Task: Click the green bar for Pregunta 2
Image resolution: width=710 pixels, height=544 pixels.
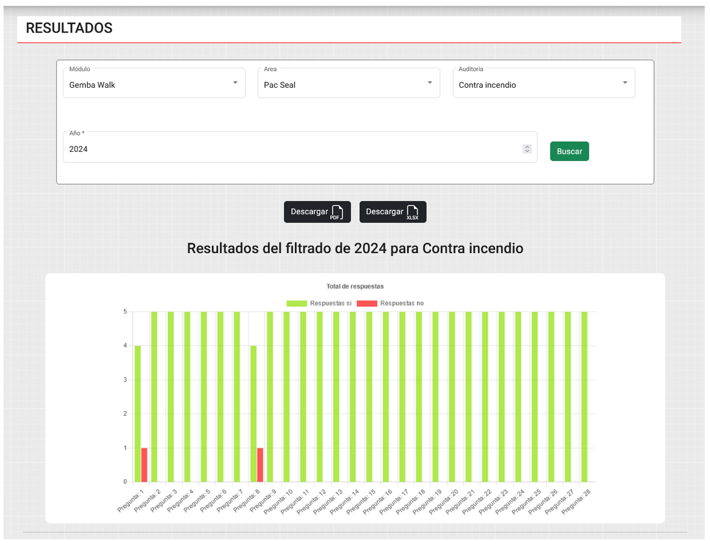Action: (154, 397)
